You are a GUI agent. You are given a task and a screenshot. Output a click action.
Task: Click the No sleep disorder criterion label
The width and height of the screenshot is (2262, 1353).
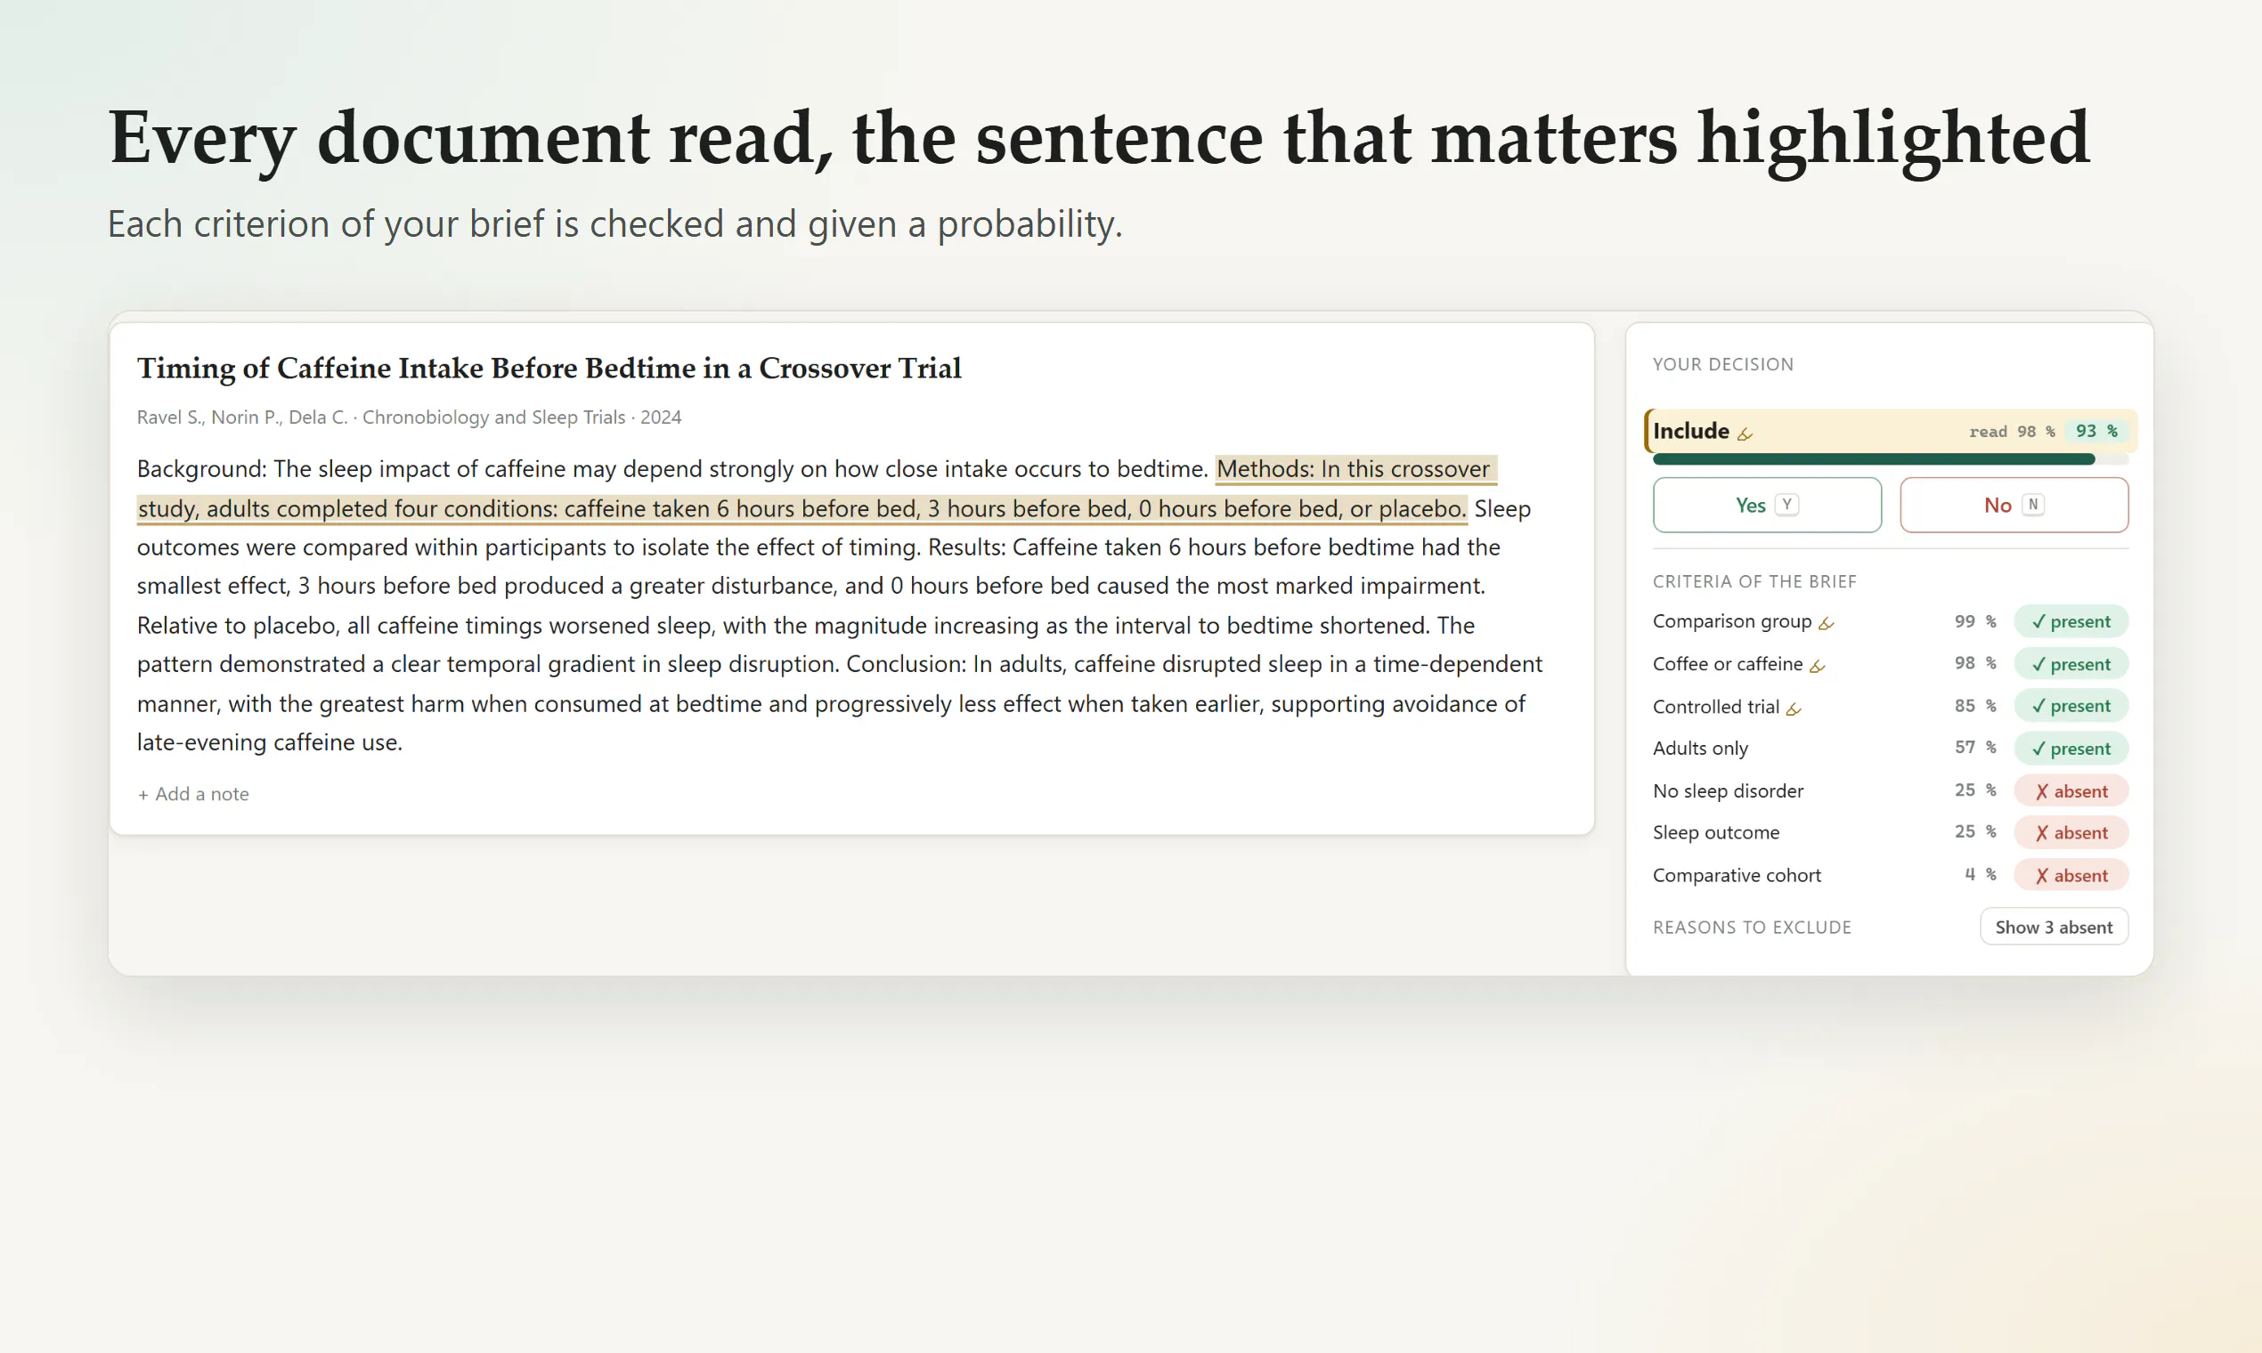[x=1728, y=791]
